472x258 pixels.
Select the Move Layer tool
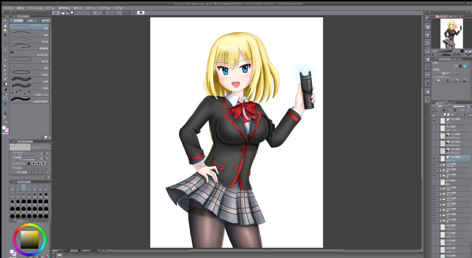pos(5,35)
